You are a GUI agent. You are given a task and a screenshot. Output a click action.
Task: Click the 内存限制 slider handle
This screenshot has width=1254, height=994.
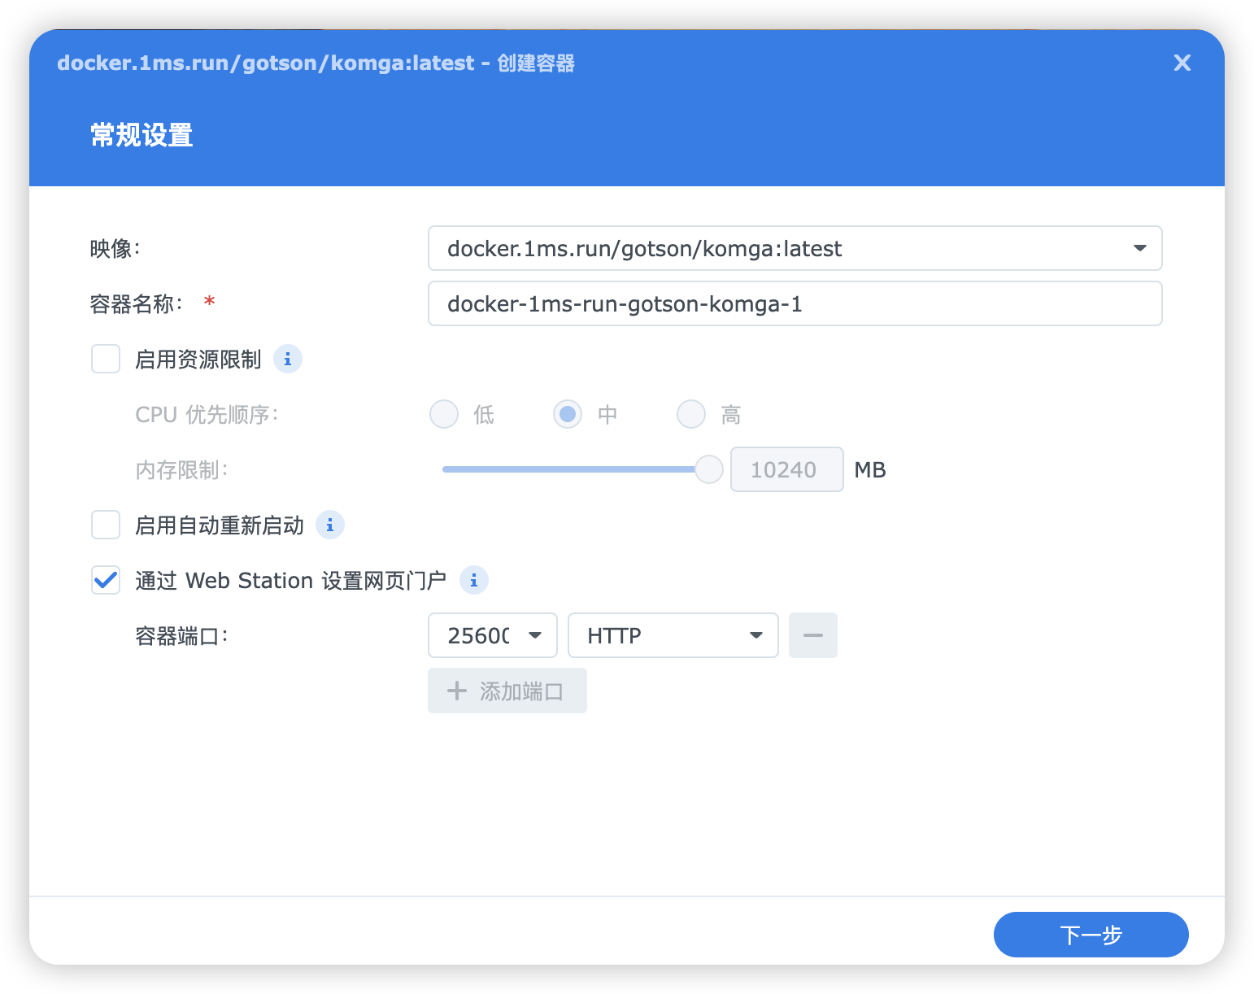coord(709,469)
